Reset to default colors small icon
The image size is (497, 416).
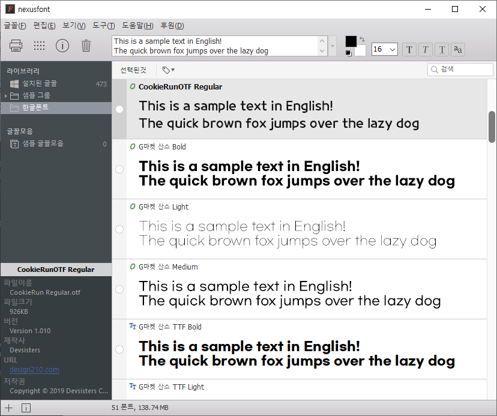click(x=349, y=53)
